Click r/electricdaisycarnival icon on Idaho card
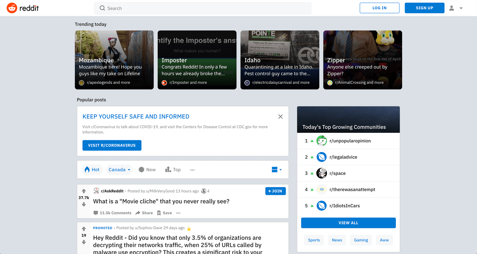This screenshot has height=254, width=477. click(247, 83)
